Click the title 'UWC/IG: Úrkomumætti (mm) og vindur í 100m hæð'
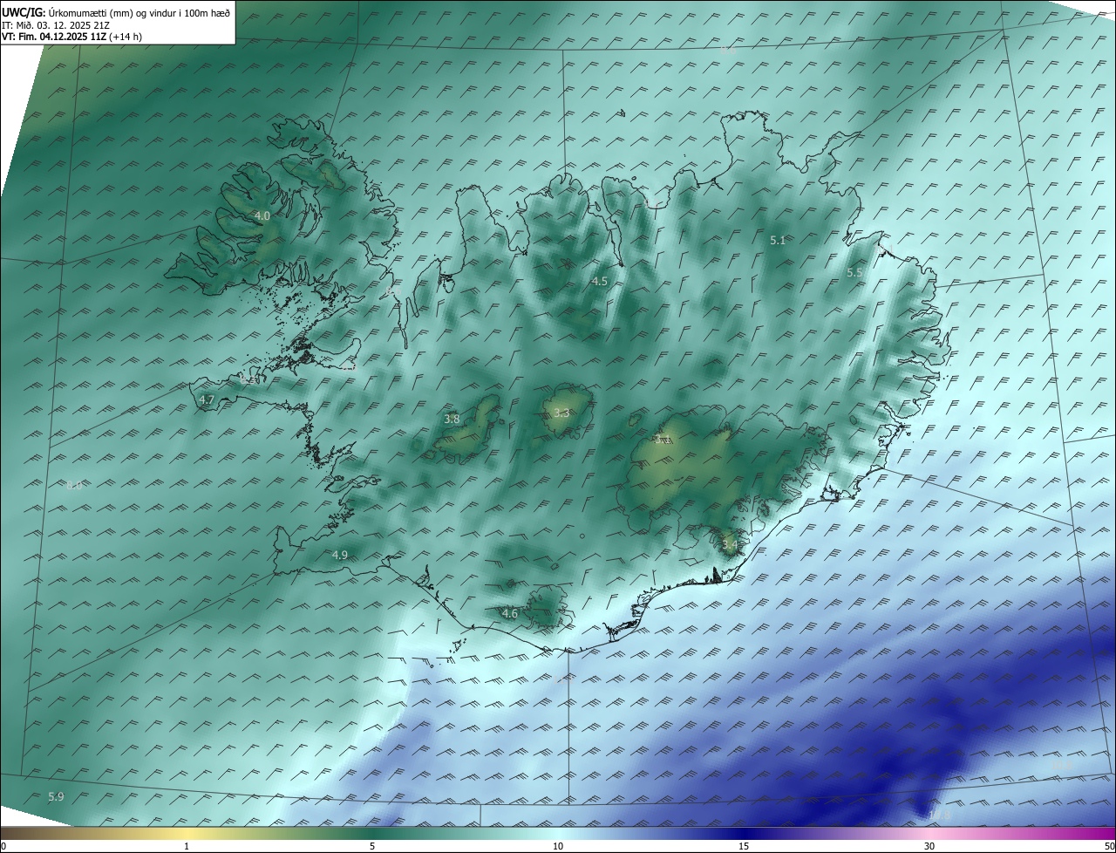The height and width of the screenshot is (853, 1116). [x=116, y=12]
